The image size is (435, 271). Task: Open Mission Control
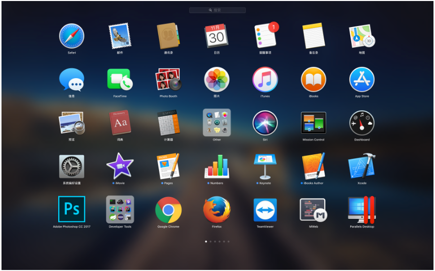click(314, 123)
